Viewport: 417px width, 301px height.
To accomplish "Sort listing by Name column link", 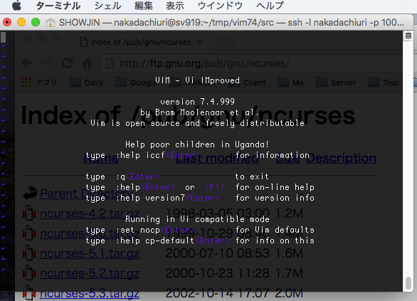I will (x=101, y=159).
